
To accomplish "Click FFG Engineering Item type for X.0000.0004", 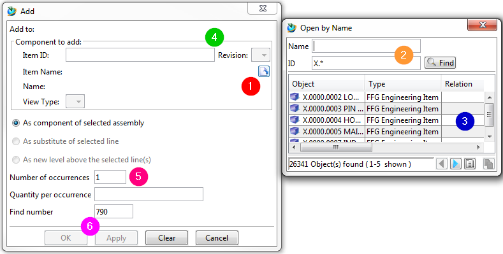I will (403, 120).
